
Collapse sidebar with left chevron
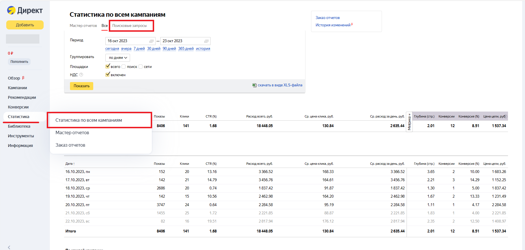[9, 247]
